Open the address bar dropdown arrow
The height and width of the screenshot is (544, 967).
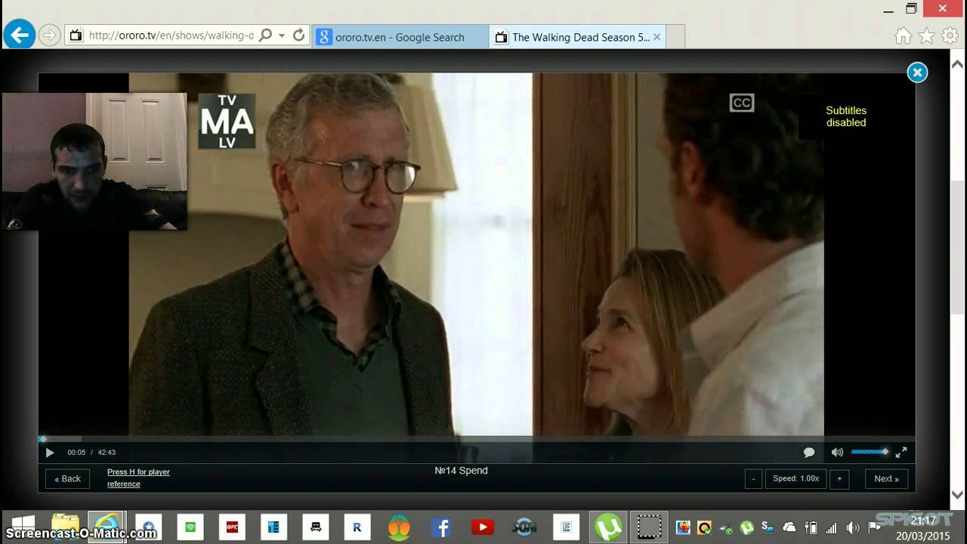[282, 36]
